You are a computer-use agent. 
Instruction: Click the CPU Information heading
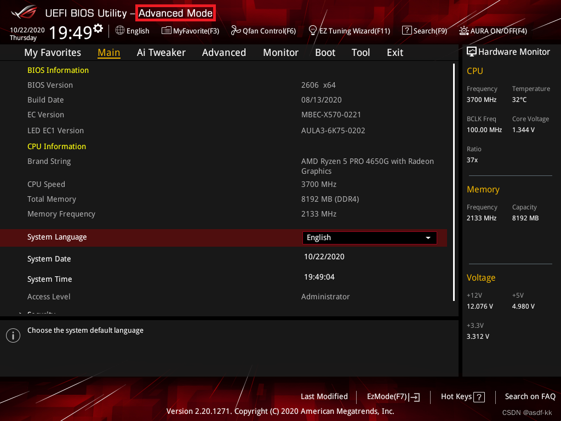click(56, 146)
